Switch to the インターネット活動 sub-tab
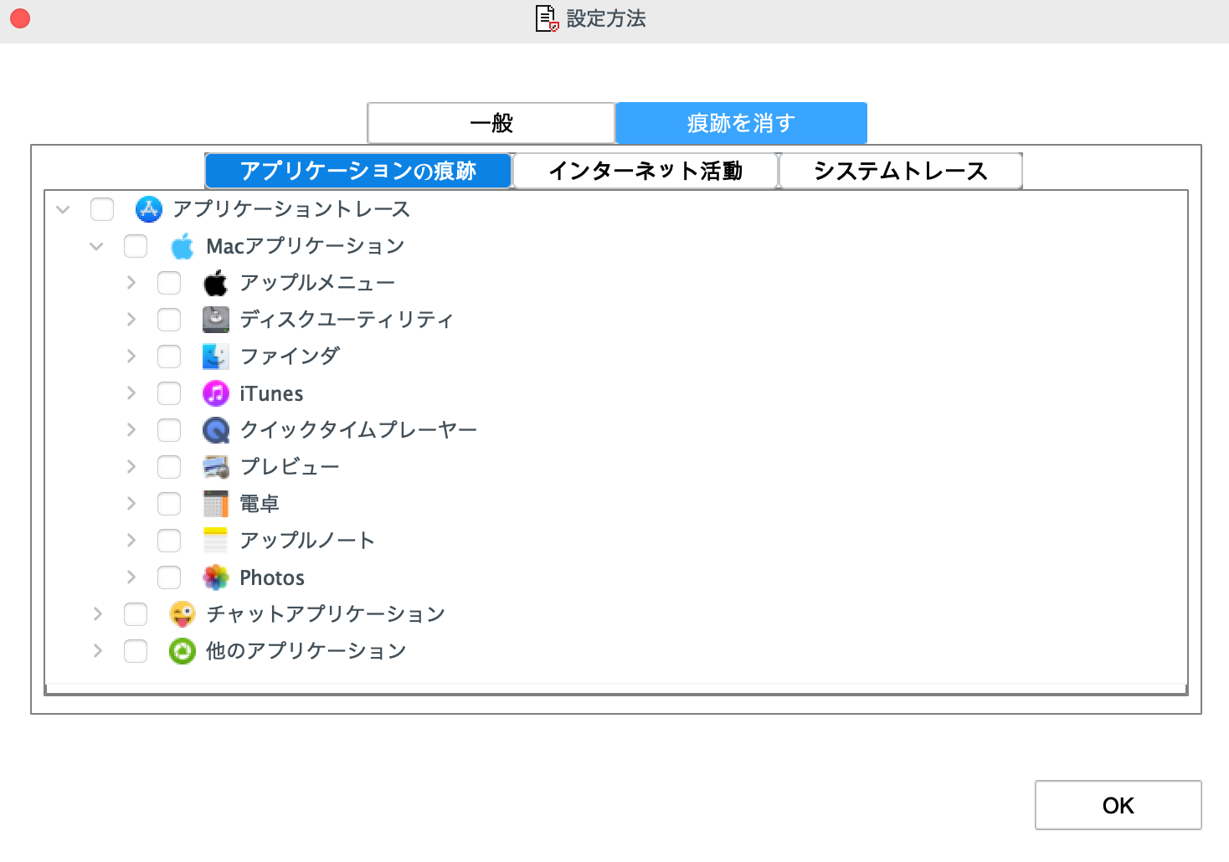1229x862 pixels. [x=645, y=171]
